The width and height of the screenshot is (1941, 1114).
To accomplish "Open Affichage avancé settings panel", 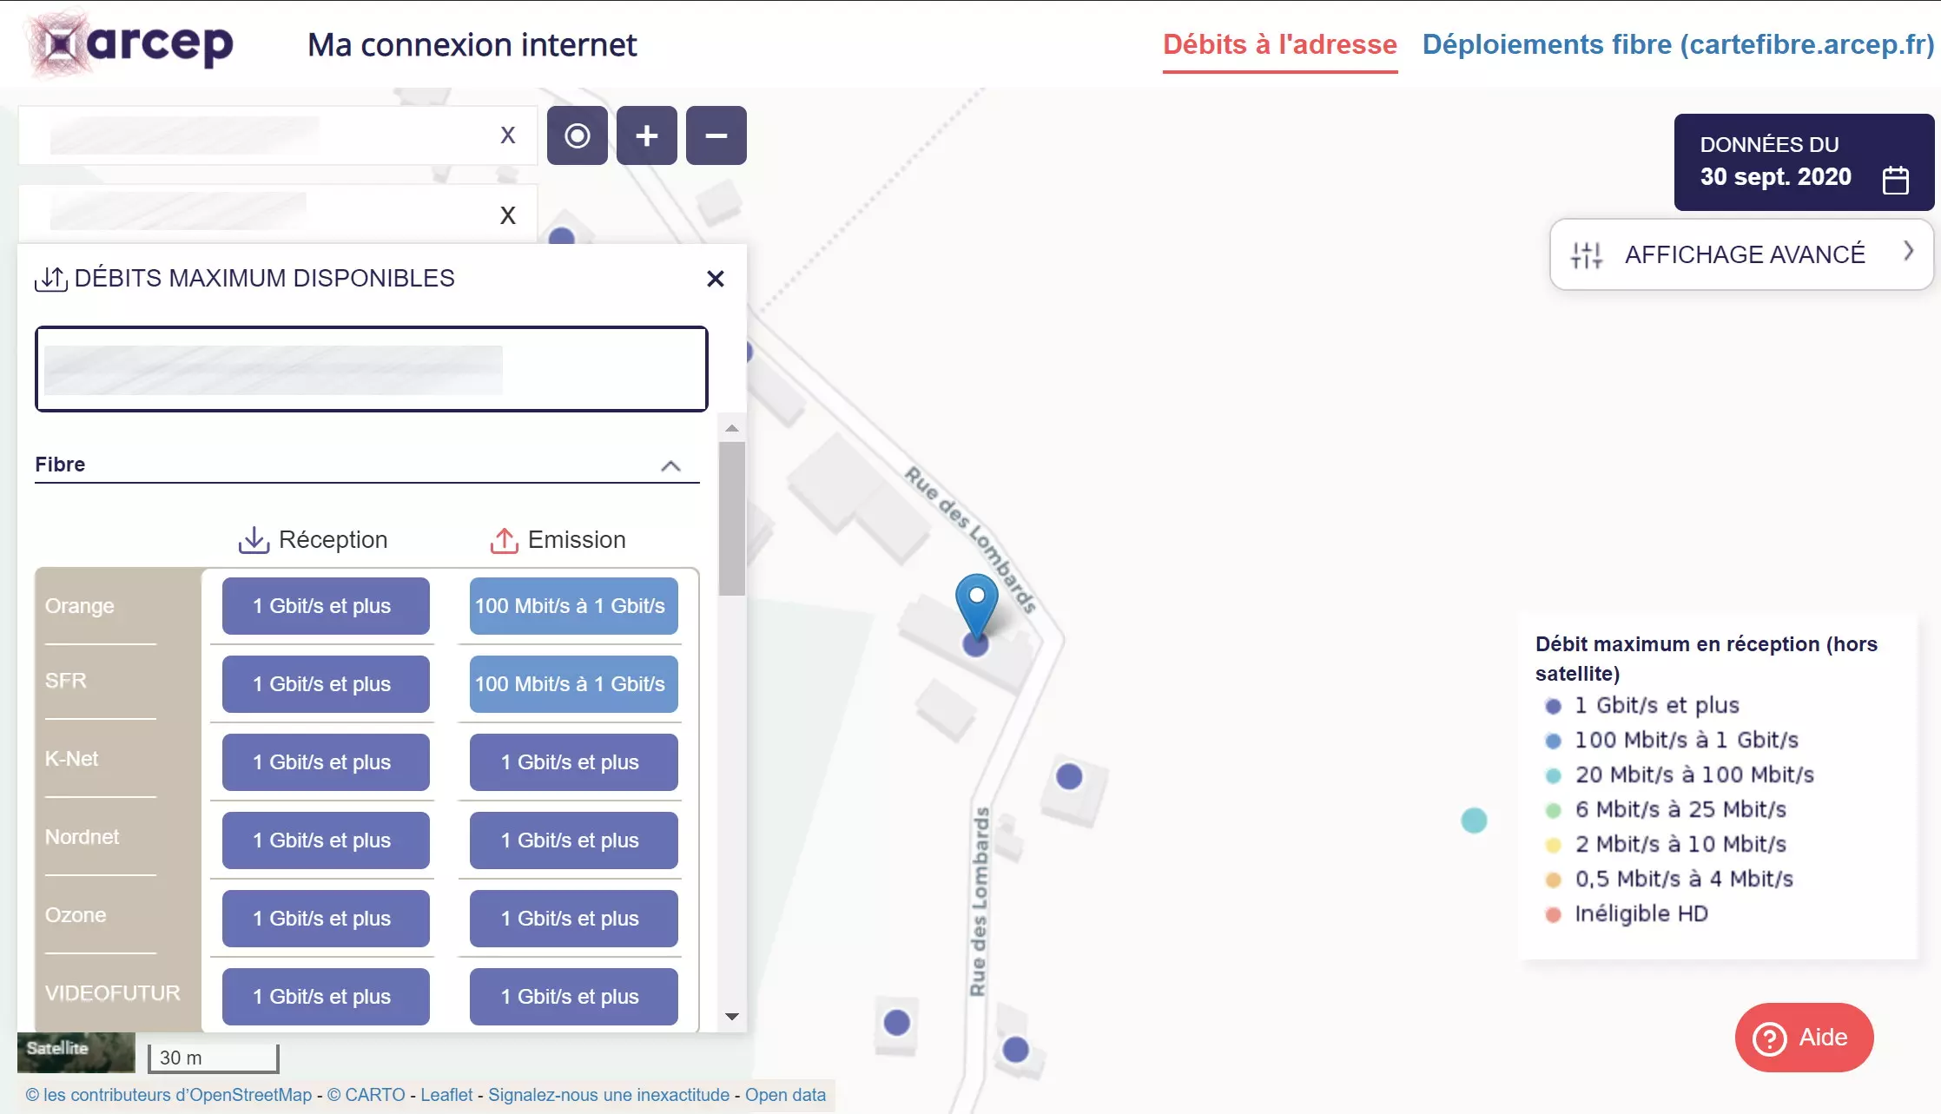I will click(1742, 254).
